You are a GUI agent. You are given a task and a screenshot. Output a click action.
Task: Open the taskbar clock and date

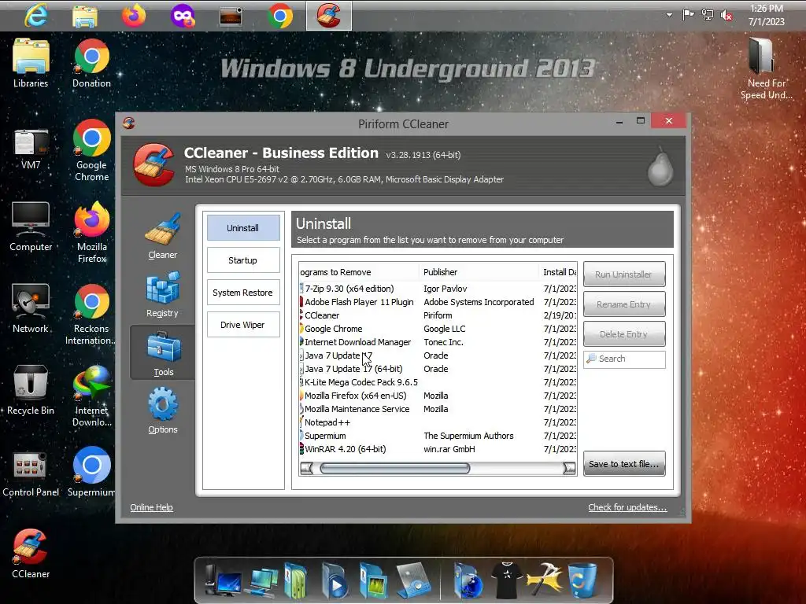(x=767, y=15)
